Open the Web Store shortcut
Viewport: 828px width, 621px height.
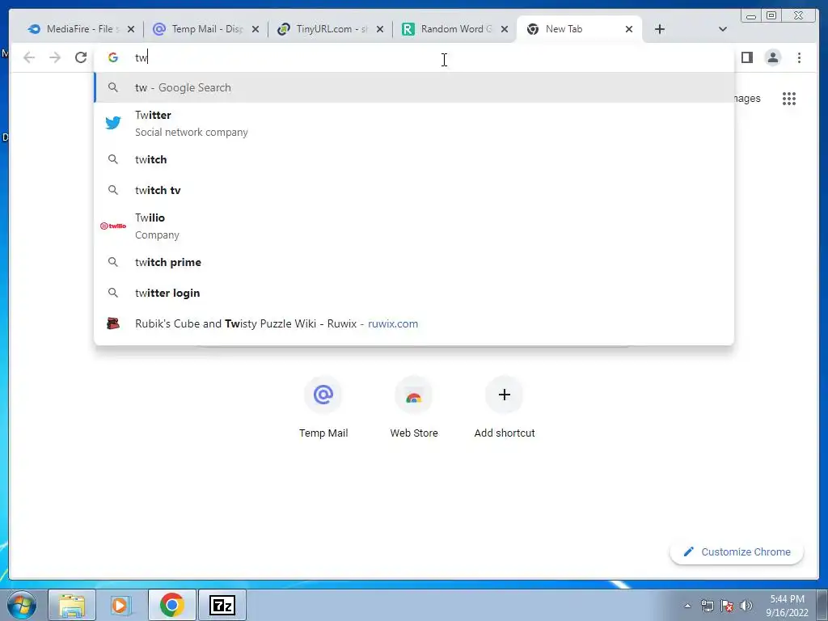pos(414,408)
